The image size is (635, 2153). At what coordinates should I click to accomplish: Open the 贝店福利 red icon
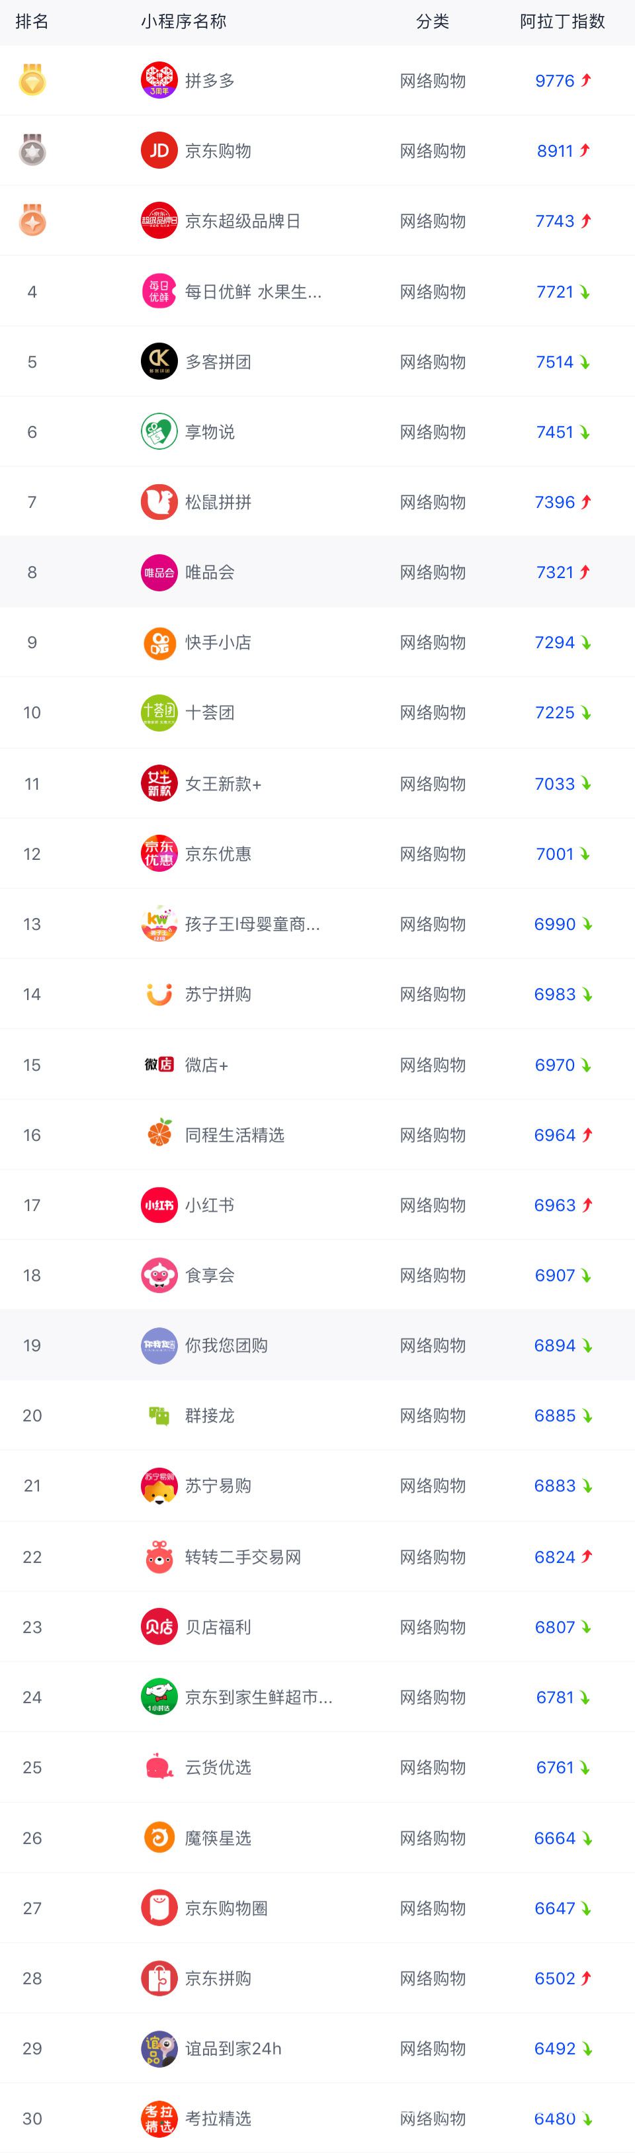tap(159, 1627)
